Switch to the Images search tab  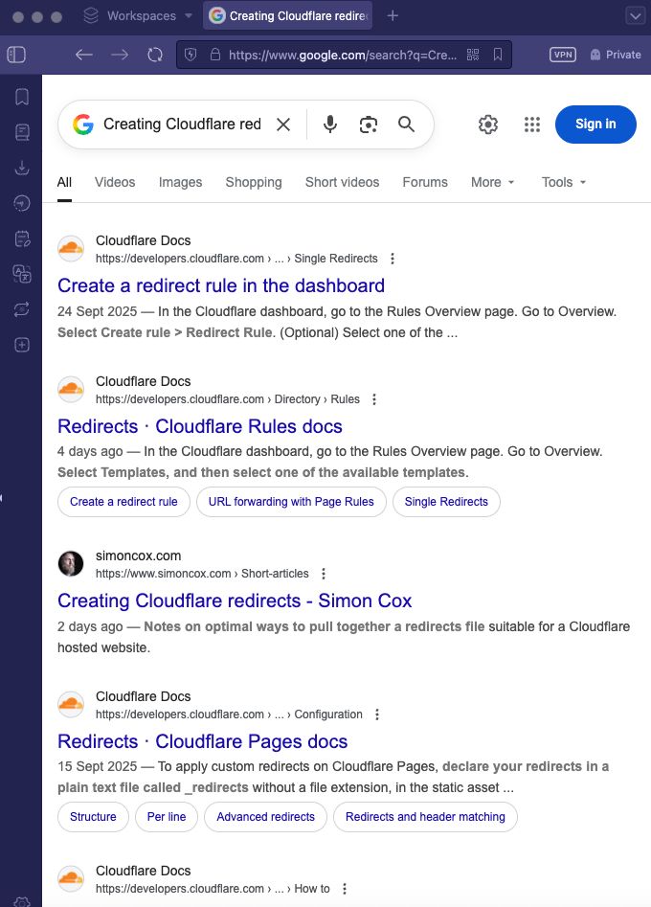[180, 182]
